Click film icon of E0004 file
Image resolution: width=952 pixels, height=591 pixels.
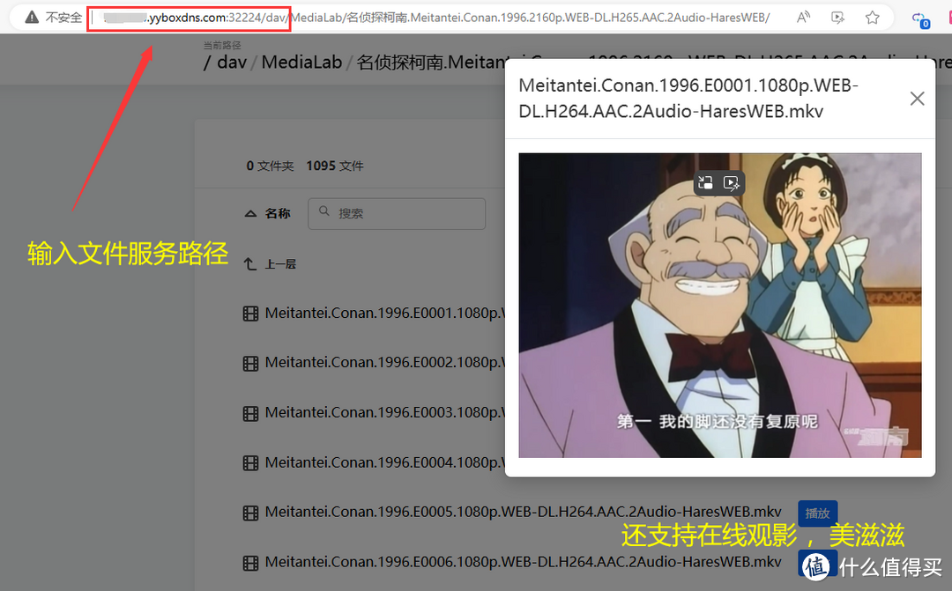tap(250, 463)
